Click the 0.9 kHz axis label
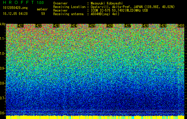187x119 pixels. [3, 68]
